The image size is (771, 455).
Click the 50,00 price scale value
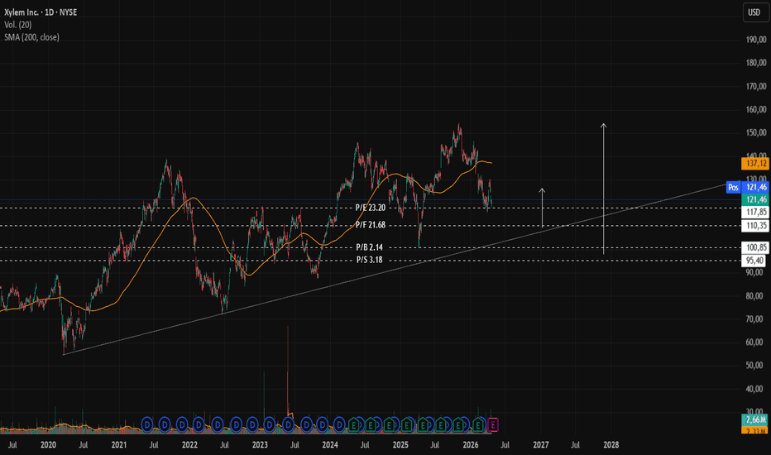tap(756, 366)
